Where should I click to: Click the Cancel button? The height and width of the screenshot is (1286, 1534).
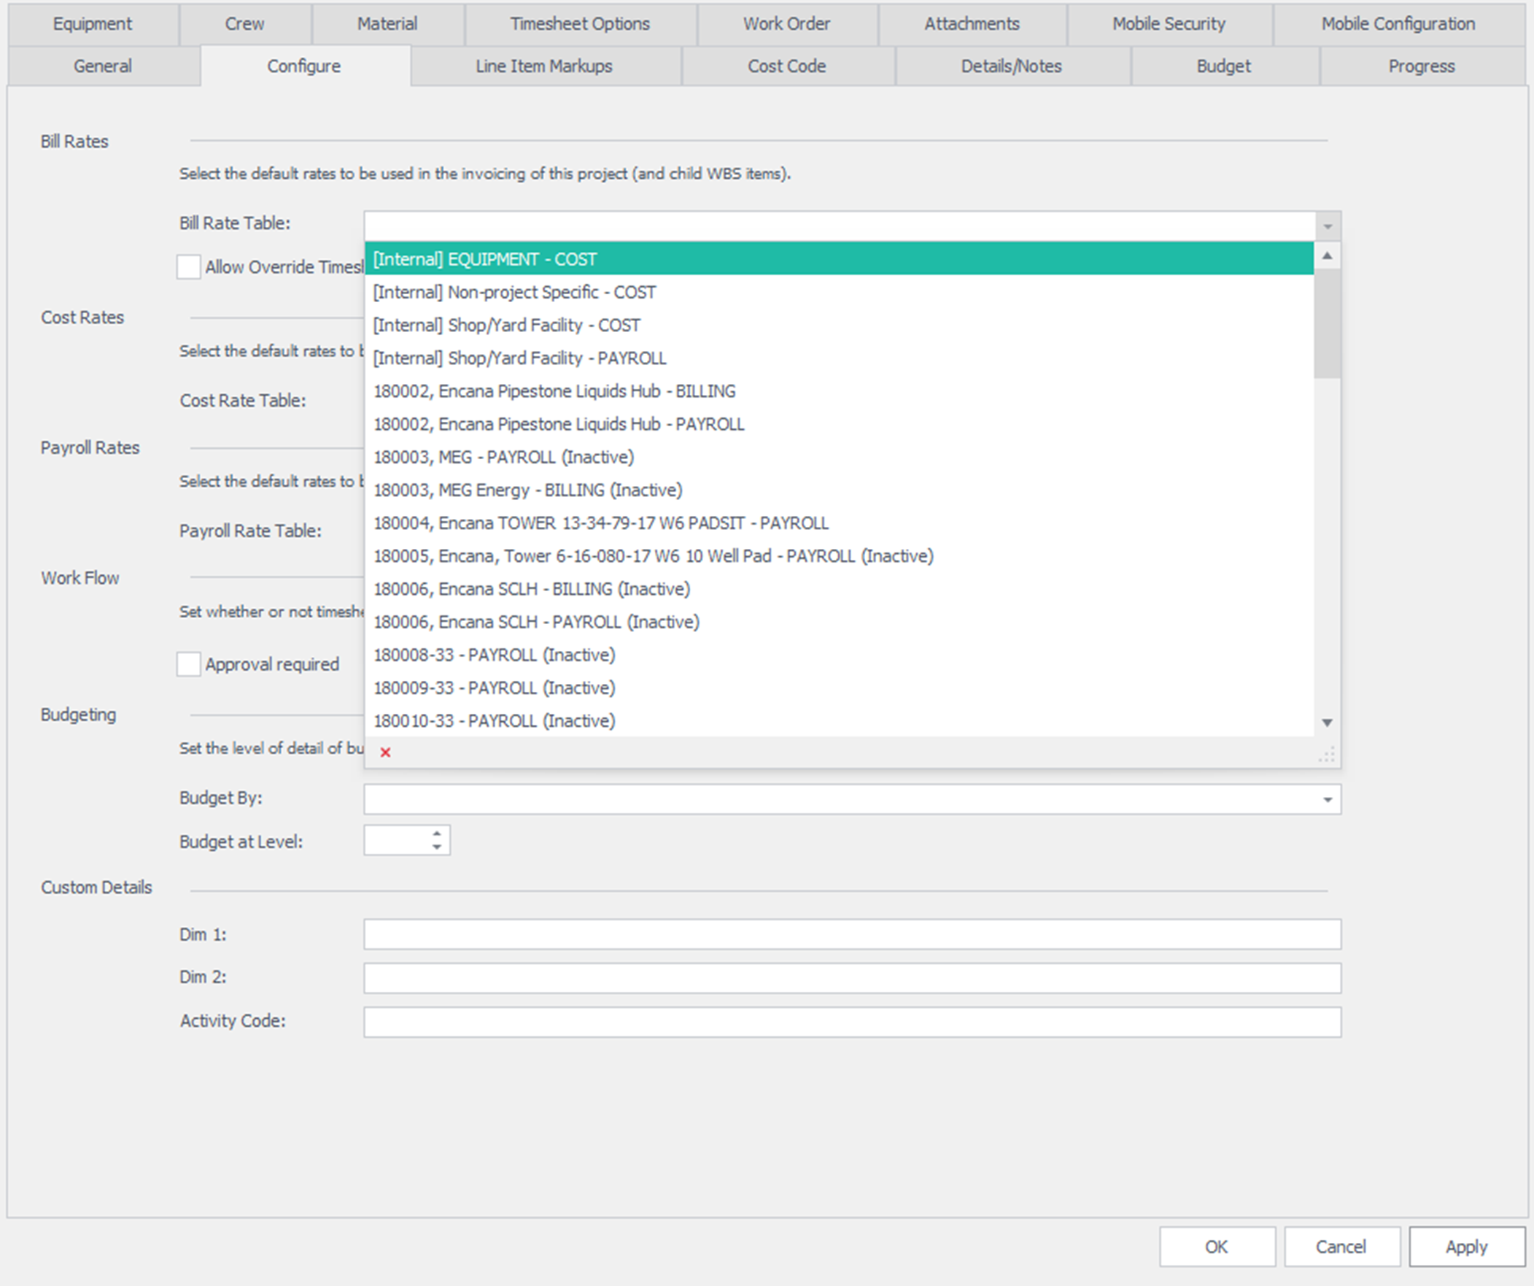(x=1341, y=1247)
